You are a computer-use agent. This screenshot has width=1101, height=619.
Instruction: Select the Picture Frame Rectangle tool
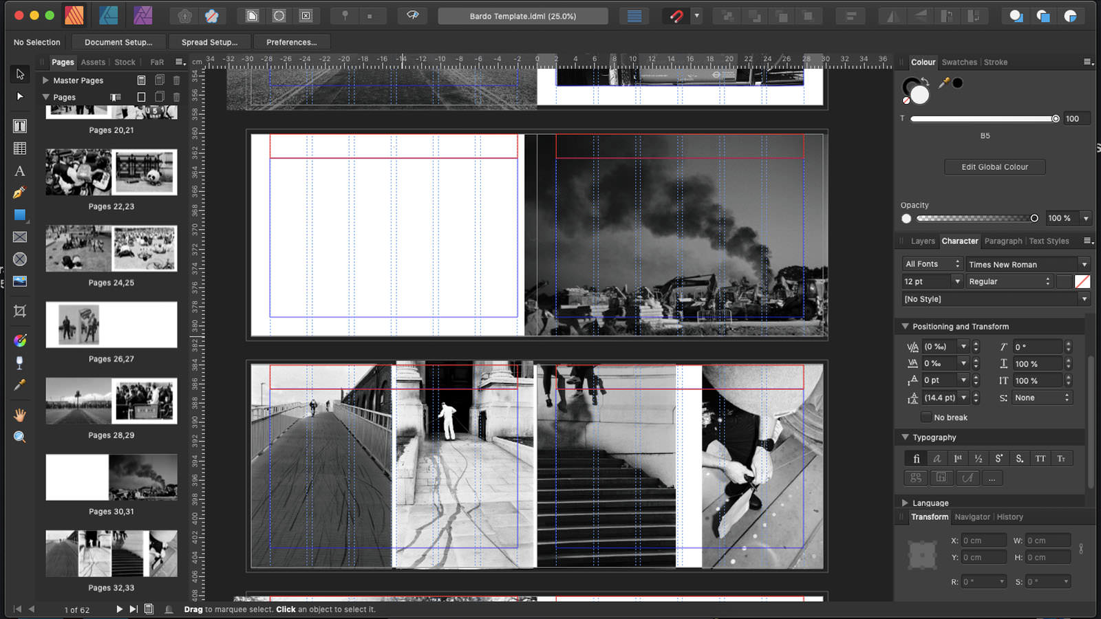20,237
